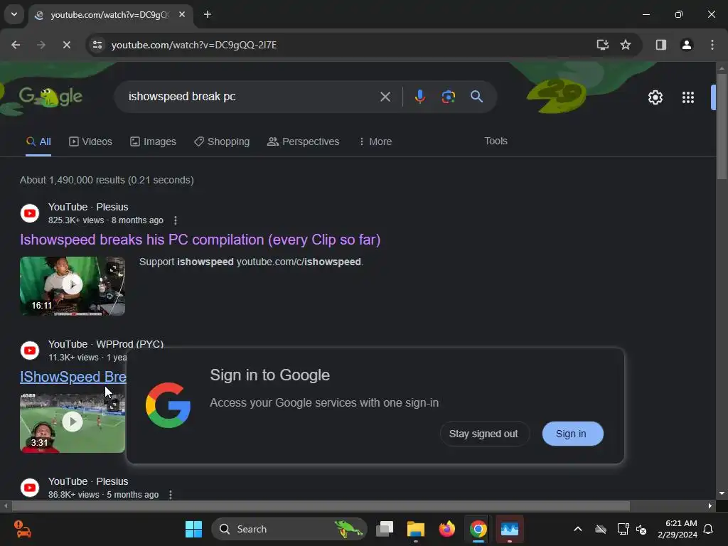The image size is (728, 546).
Task: Click the Google doodle logo
Action: point(50,97)
